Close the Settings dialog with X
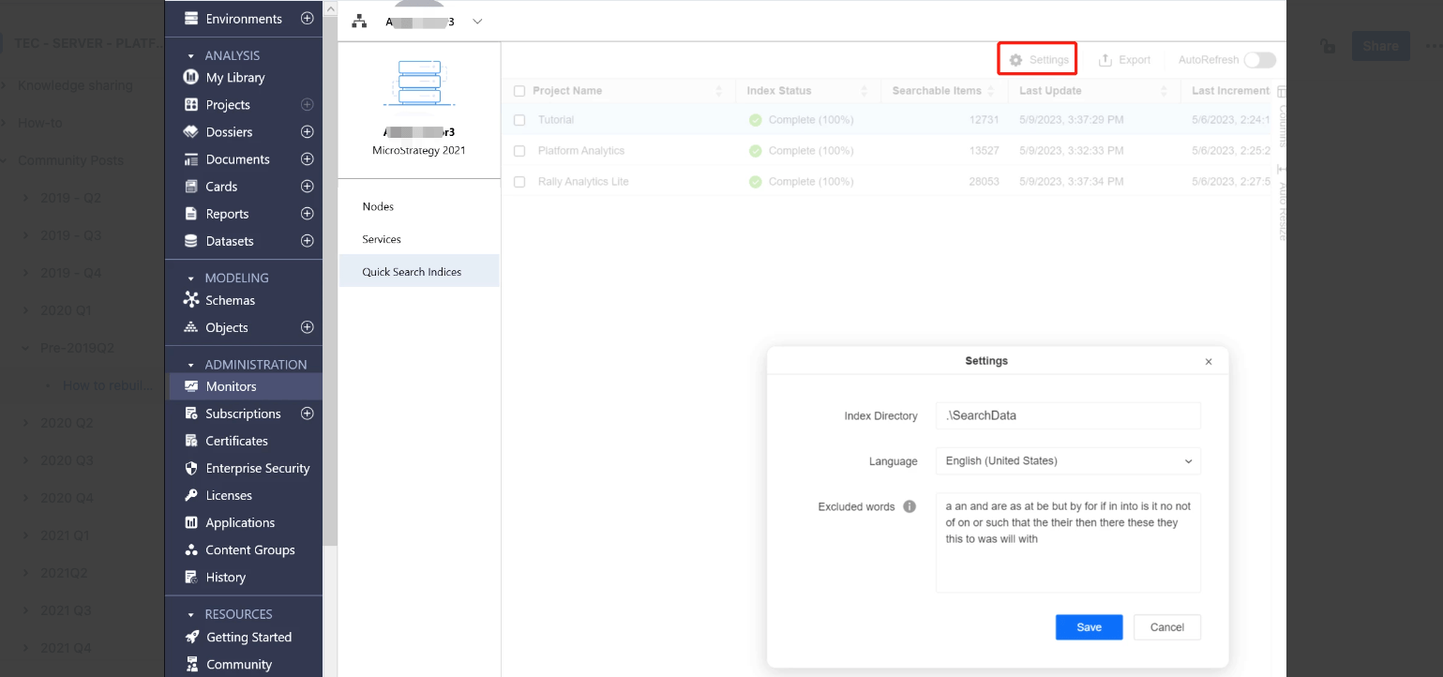 pos(1208,362)
